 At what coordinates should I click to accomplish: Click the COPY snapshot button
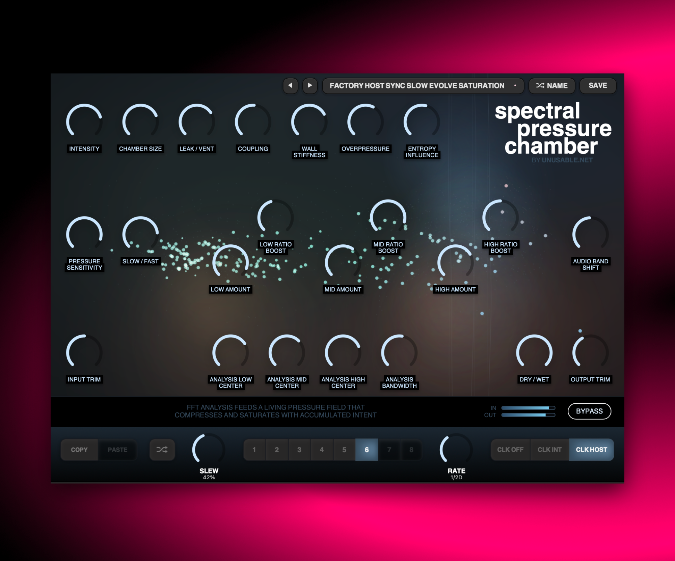(x=79, y=450)
